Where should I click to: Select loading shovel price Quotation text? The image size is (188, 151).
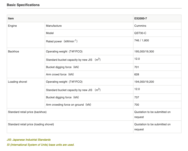[x=152, y=127]
